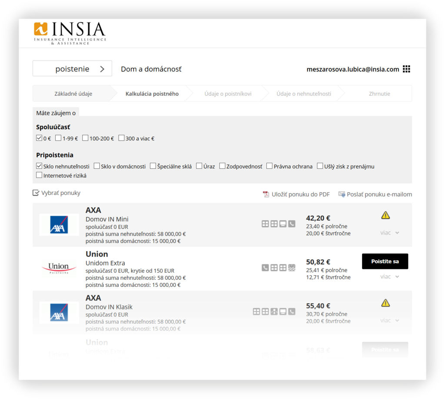Jump to Zhrnutie step

(x=379, y=94)
